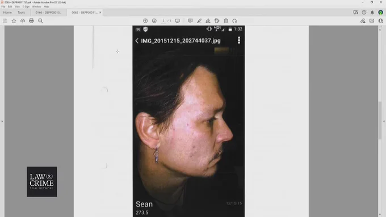This screenshot has width=386, height=217.
Task: Switch to the 0146 - DEPP00013 document tab
Action: [48, 12]
